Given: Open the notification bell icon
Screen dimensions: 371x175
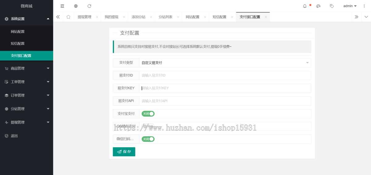Looking at the screenshot, I should click(305, 6).
